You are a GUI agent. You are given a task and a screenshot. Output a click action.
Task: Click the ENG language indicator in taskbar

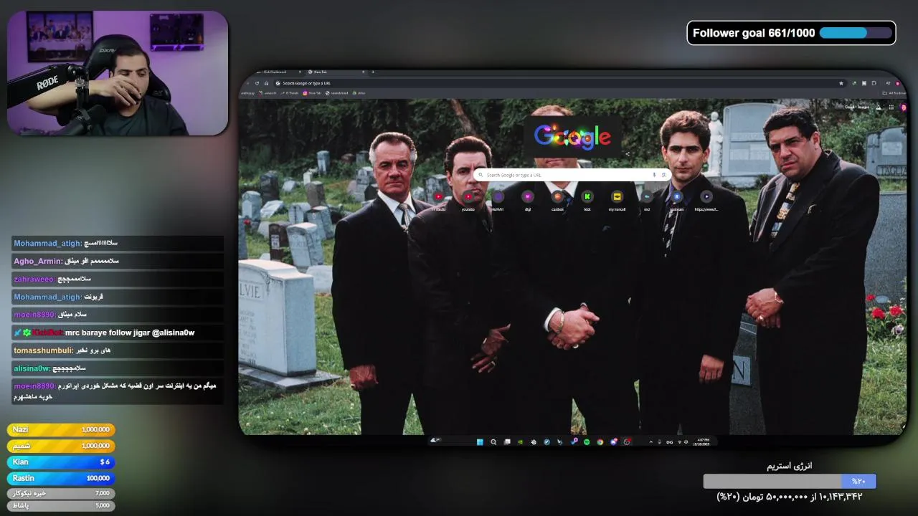(x=669, y=442)
